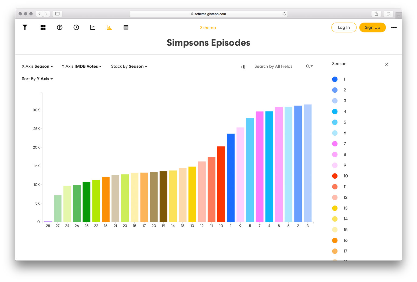Click the season 7 magenta bar
Image resolution: width=417 pixels, height=282 pixels.
260,167
